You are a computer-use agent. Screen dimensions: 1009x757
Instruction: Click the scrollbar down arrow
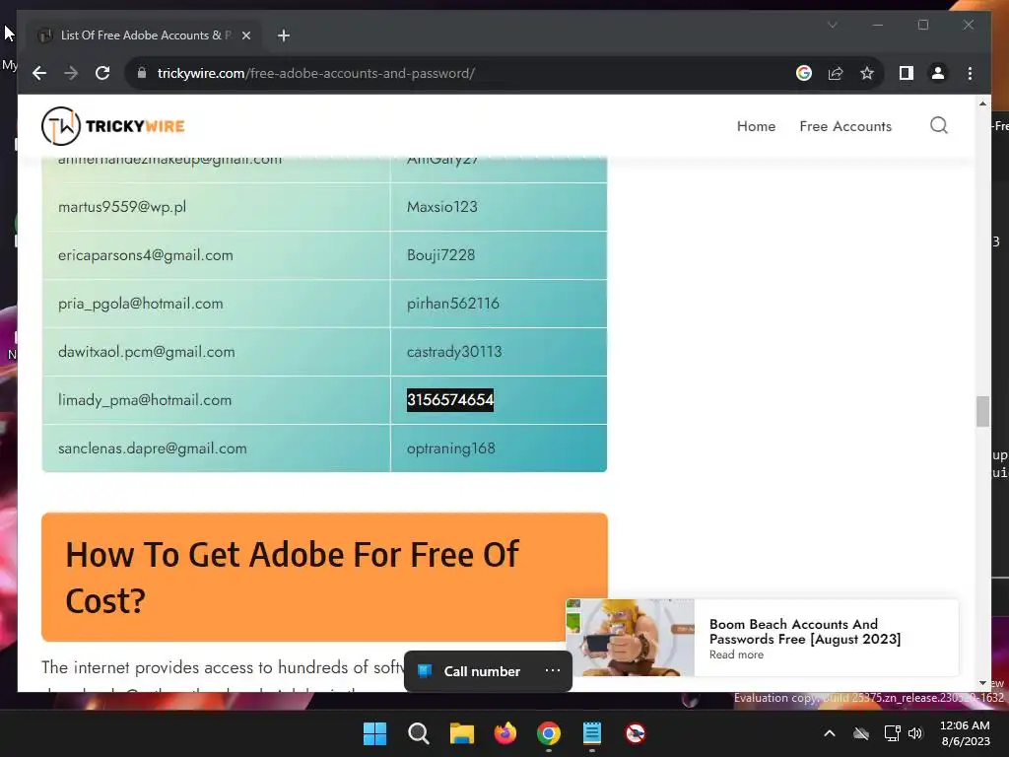click(982, 683)
